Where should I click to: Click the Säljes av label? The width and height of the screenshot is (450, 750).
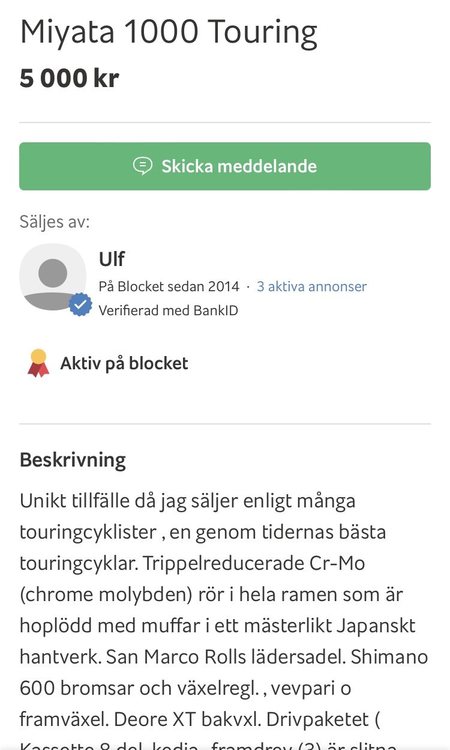[55, 222]
